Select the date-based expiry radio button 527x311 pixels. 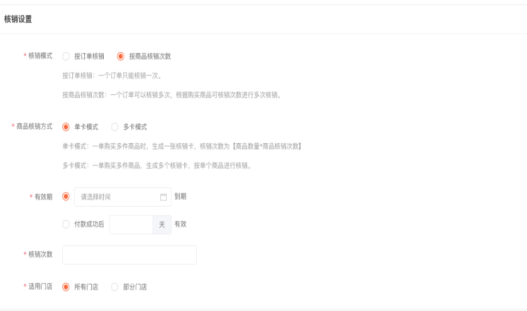pos(66,197)
